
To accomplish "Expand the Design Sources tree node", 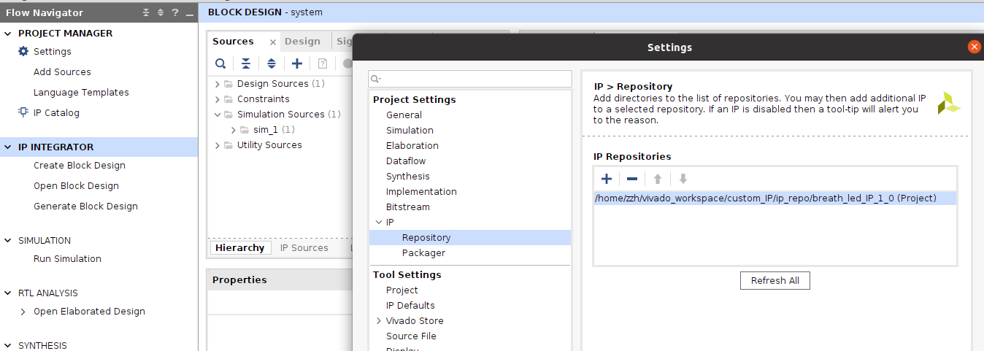I will click(218, 84).
